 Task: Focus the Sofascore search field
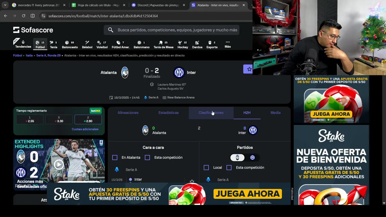(x=172, y=30)
